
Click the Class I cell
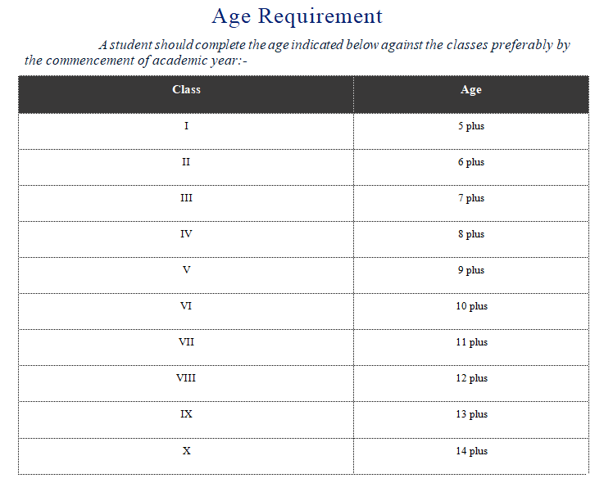click(x=186, y=131)
